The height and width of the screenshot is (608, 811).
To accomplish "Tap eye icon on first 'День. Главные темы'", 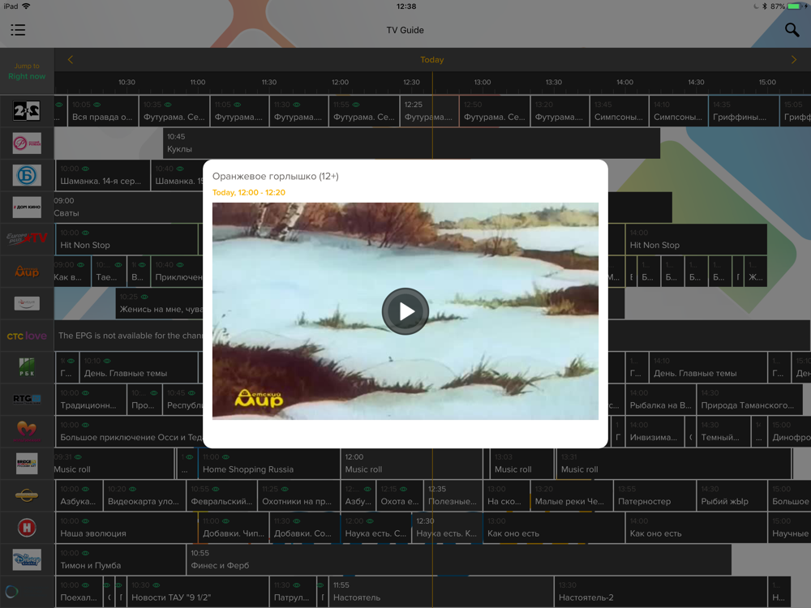I will coord(107,361).
